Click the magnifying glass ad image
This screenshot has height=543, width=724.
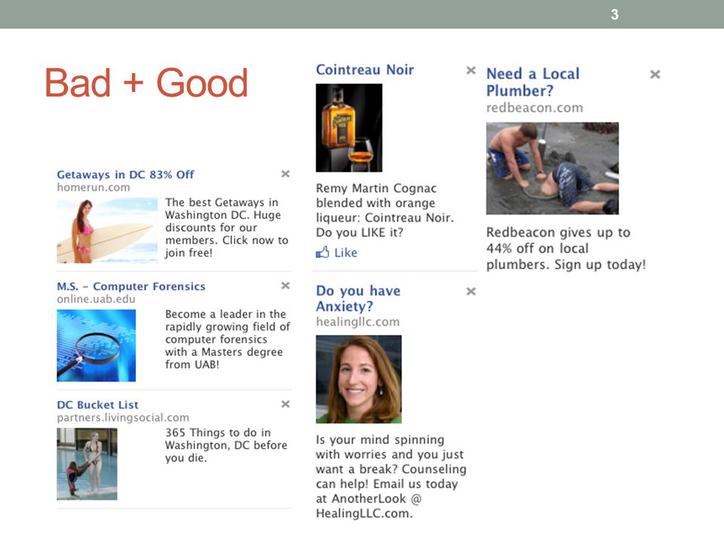tap(96, 345)
